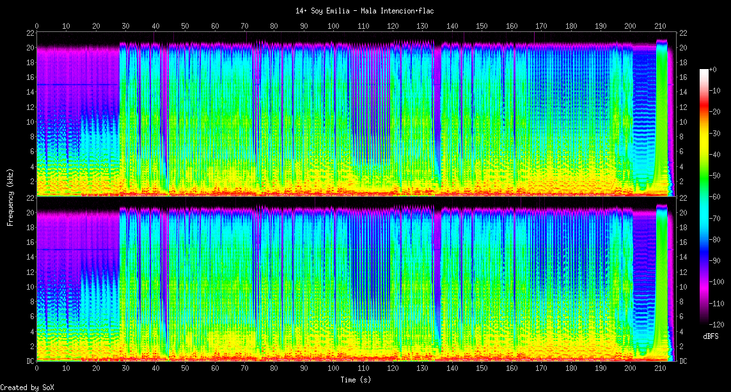Click the dark gap near 43s in the upper channel

[x=164, y=115]
